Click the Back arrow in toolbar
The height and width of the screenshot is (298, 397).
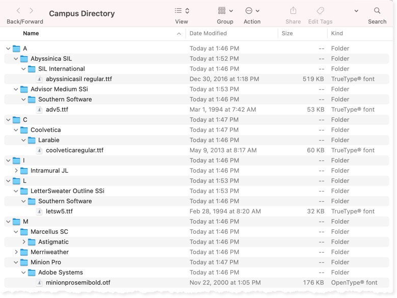(x=18, y=11)
